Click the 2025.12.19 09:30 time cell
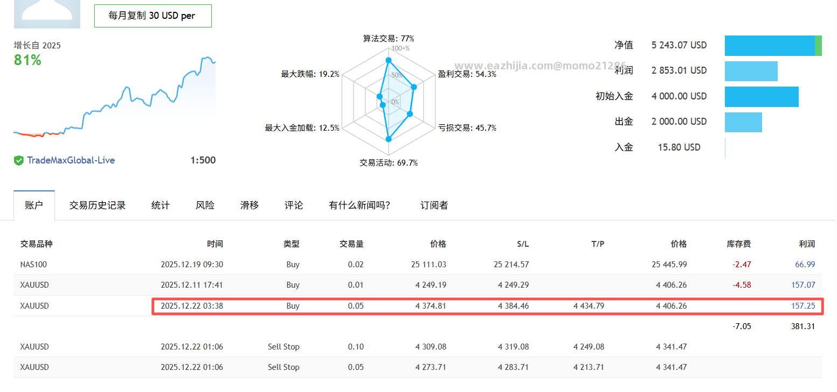The height and width of the screenshot is (392, 837). point(192,265)
